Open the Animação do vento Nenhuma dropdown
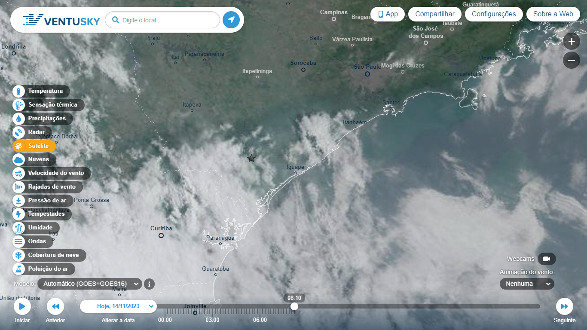The image size is (587, 330). 527,284
